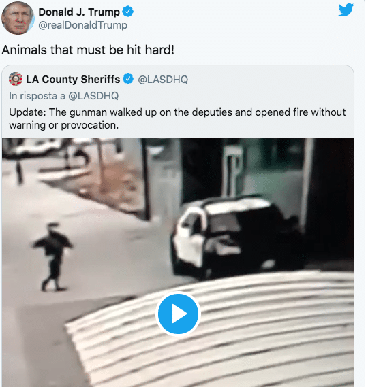
Task: Click the @LASDHQ mention after 'In risposta a'
Action: [x=93, y=96]
